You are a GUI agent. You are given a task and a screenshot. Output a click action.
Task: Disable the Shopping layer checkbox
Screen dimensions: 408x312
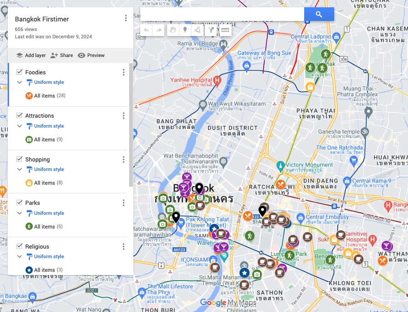pyautogui.click(x=19, y=159)
